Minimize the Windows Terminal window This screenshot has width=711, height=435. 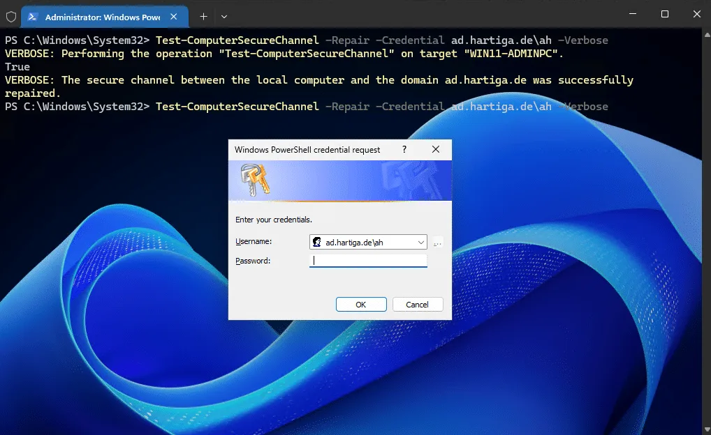(632, 14)
